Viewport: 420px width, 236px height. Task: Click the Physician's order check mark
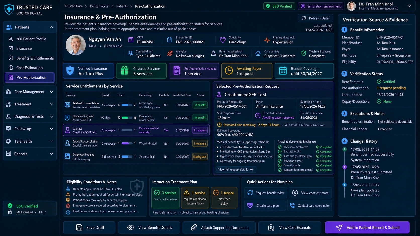point(280,161)
